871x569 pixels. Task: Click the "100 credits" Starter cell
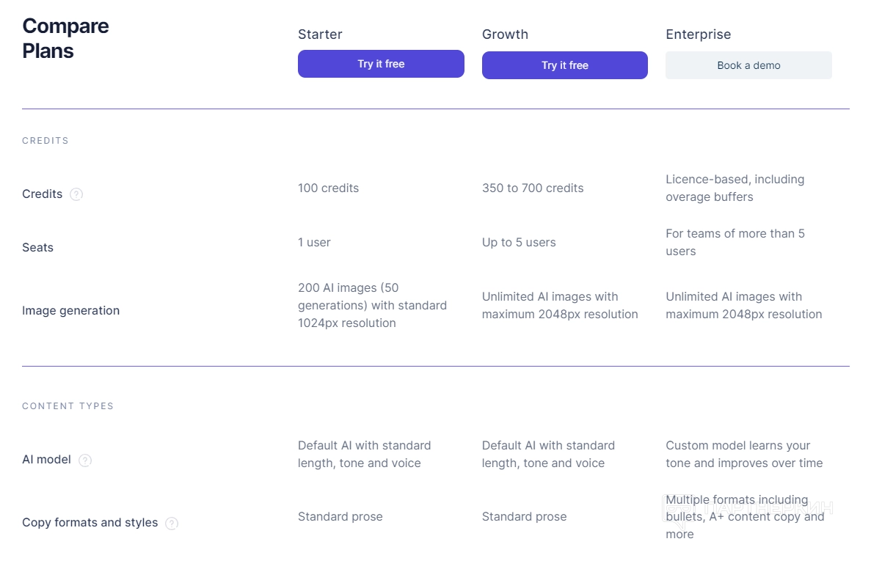click(x=328, y=188)
